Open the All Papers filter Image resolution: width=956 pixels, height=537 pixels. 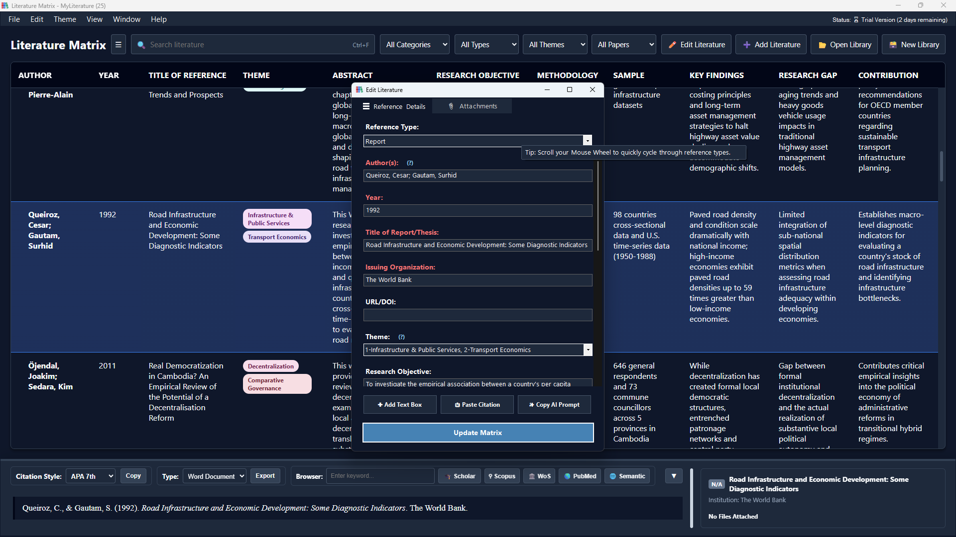624,45
